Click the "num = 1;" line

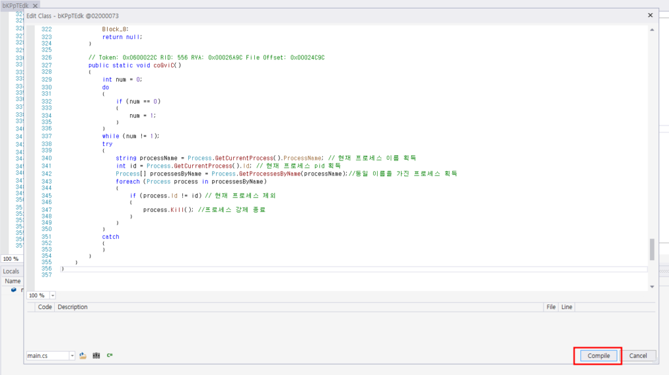(142, 115)
